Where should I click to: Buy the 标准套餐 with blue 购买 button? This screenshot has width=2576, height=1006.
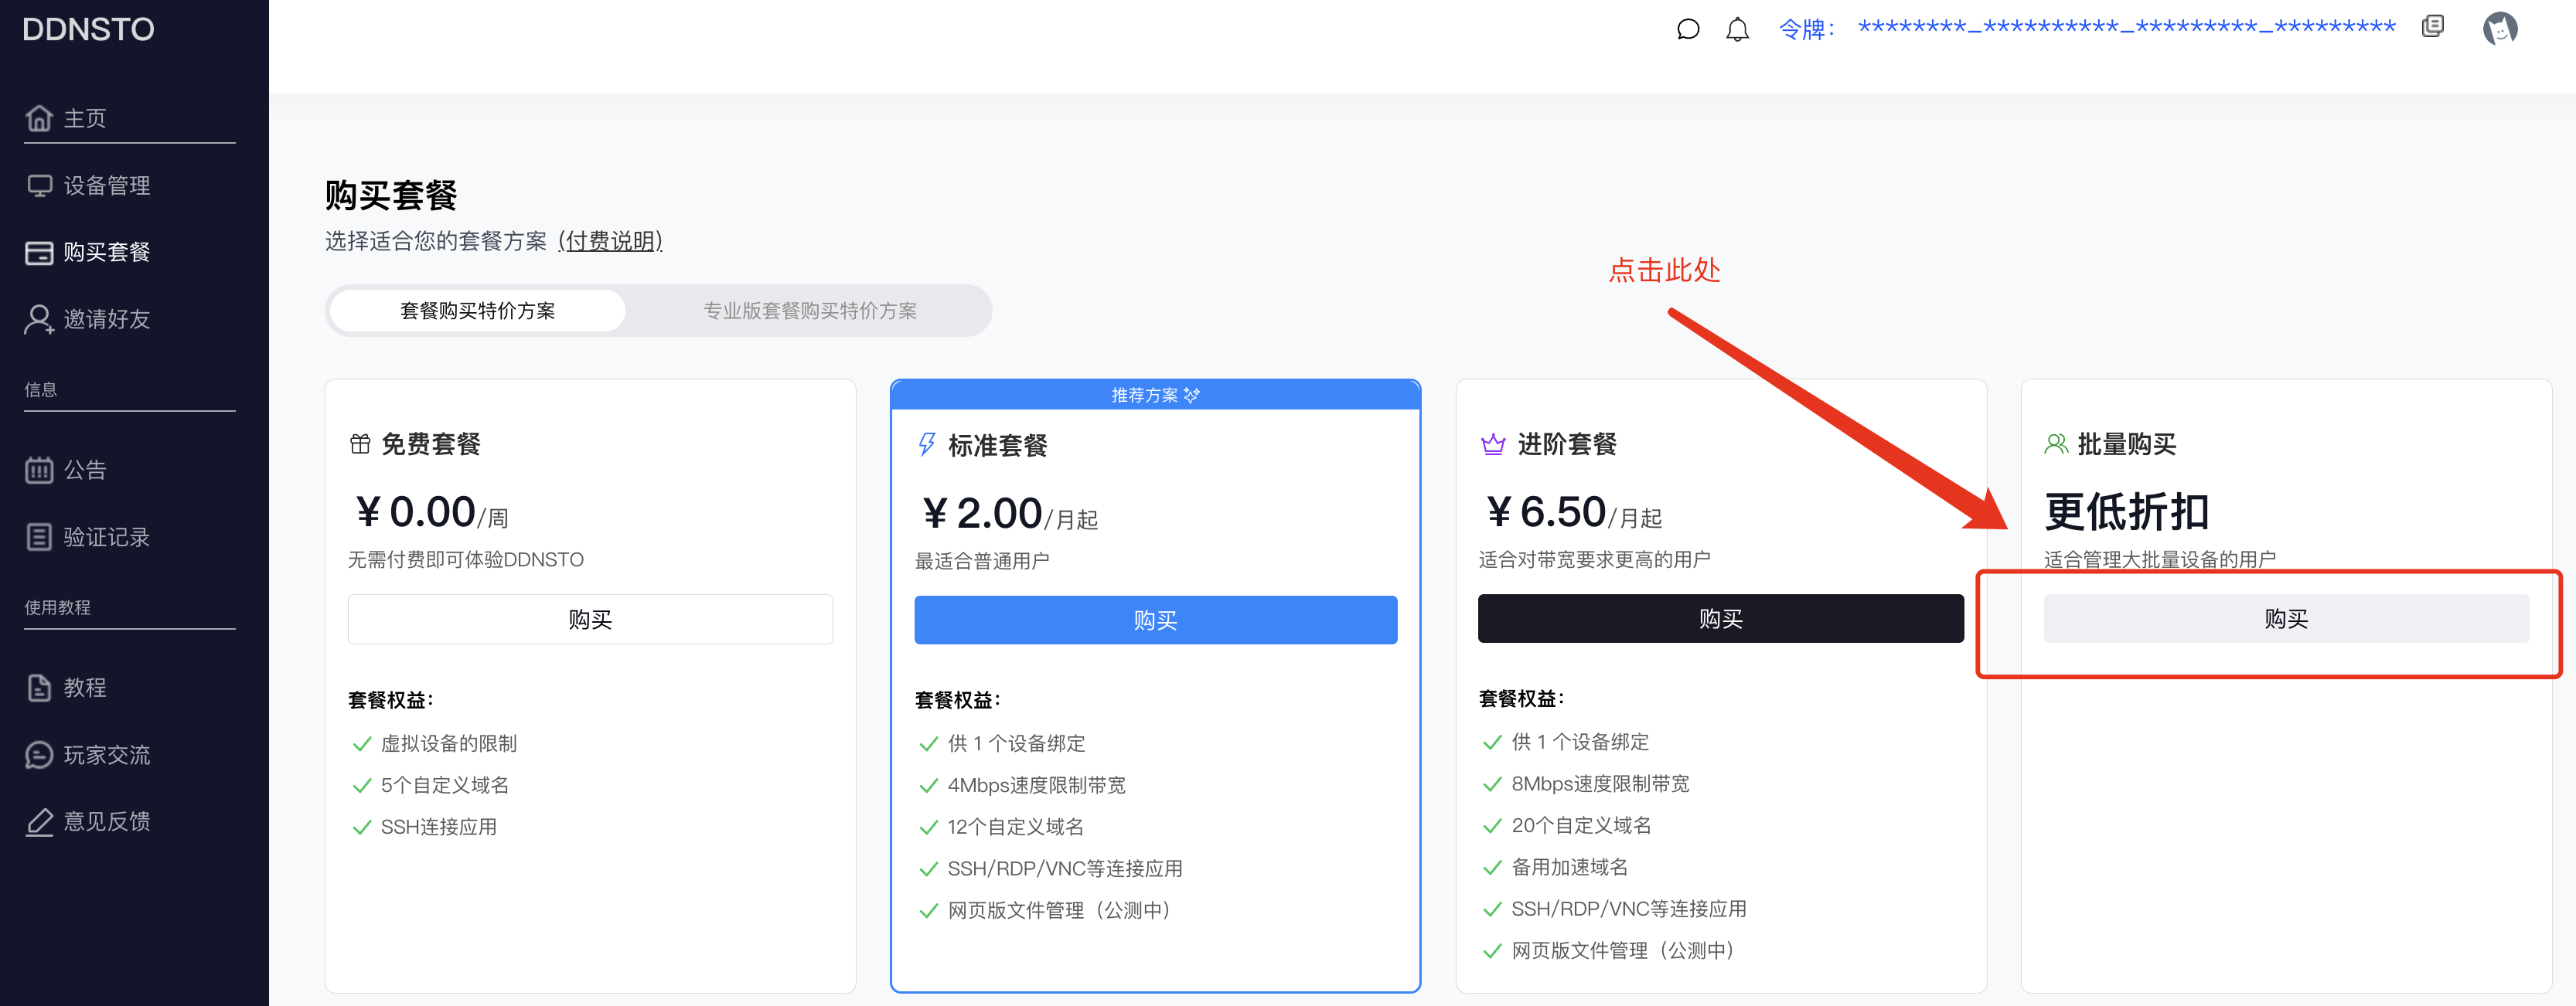pos(1155,620)
